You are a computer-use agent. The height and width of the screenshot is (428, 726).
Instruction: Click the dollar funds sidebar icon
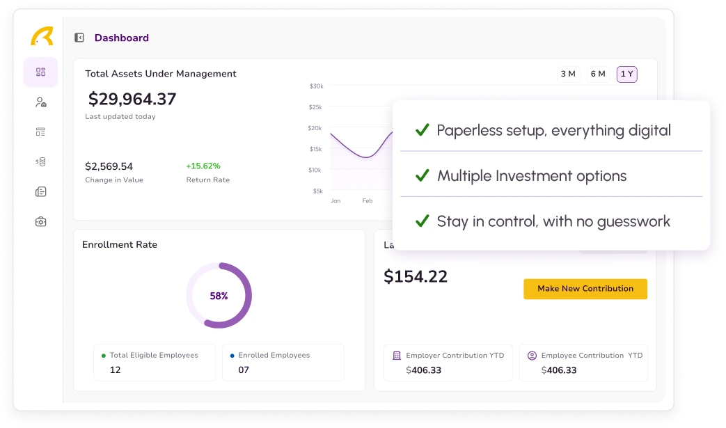[40, 161]
